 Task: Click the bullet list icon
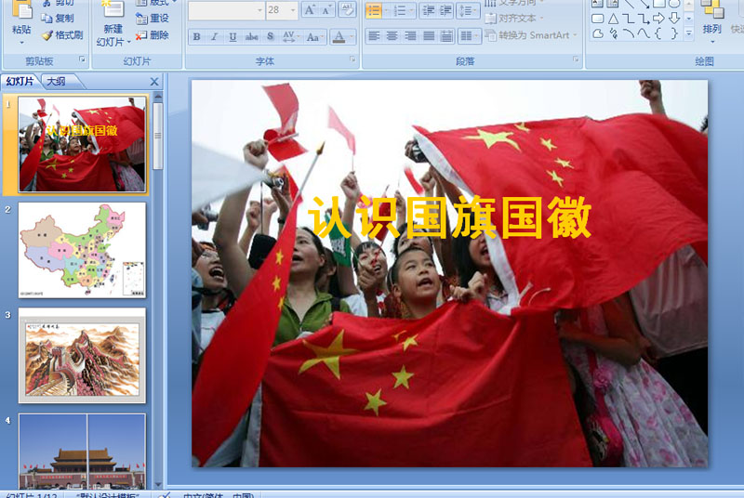coord(374,10)
